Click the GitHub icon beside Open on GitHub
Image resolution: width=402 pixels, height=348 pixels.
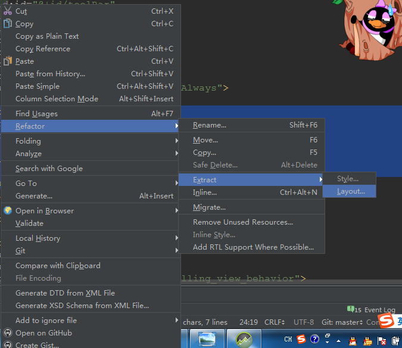(8, 333)
